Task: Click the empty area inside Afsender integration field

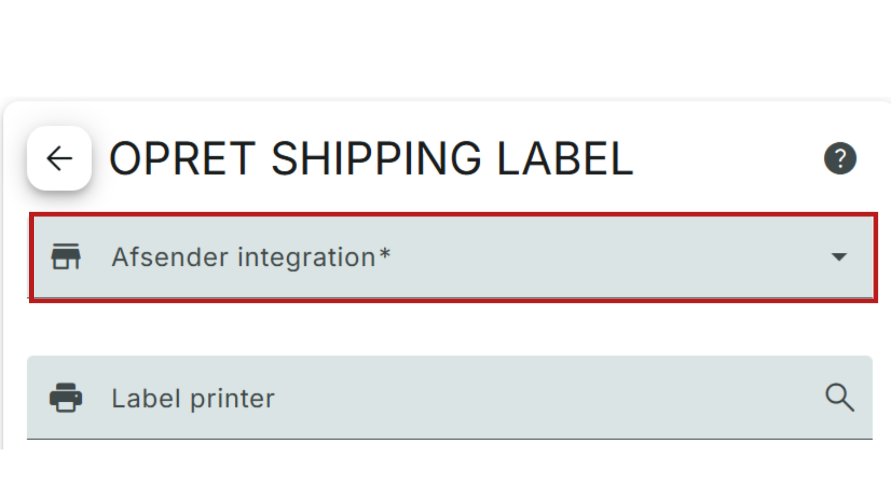Action: (608, 257)
